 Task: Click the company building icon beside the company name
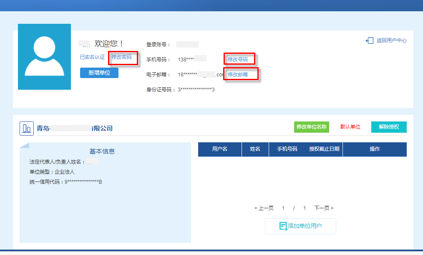point(26,128)
